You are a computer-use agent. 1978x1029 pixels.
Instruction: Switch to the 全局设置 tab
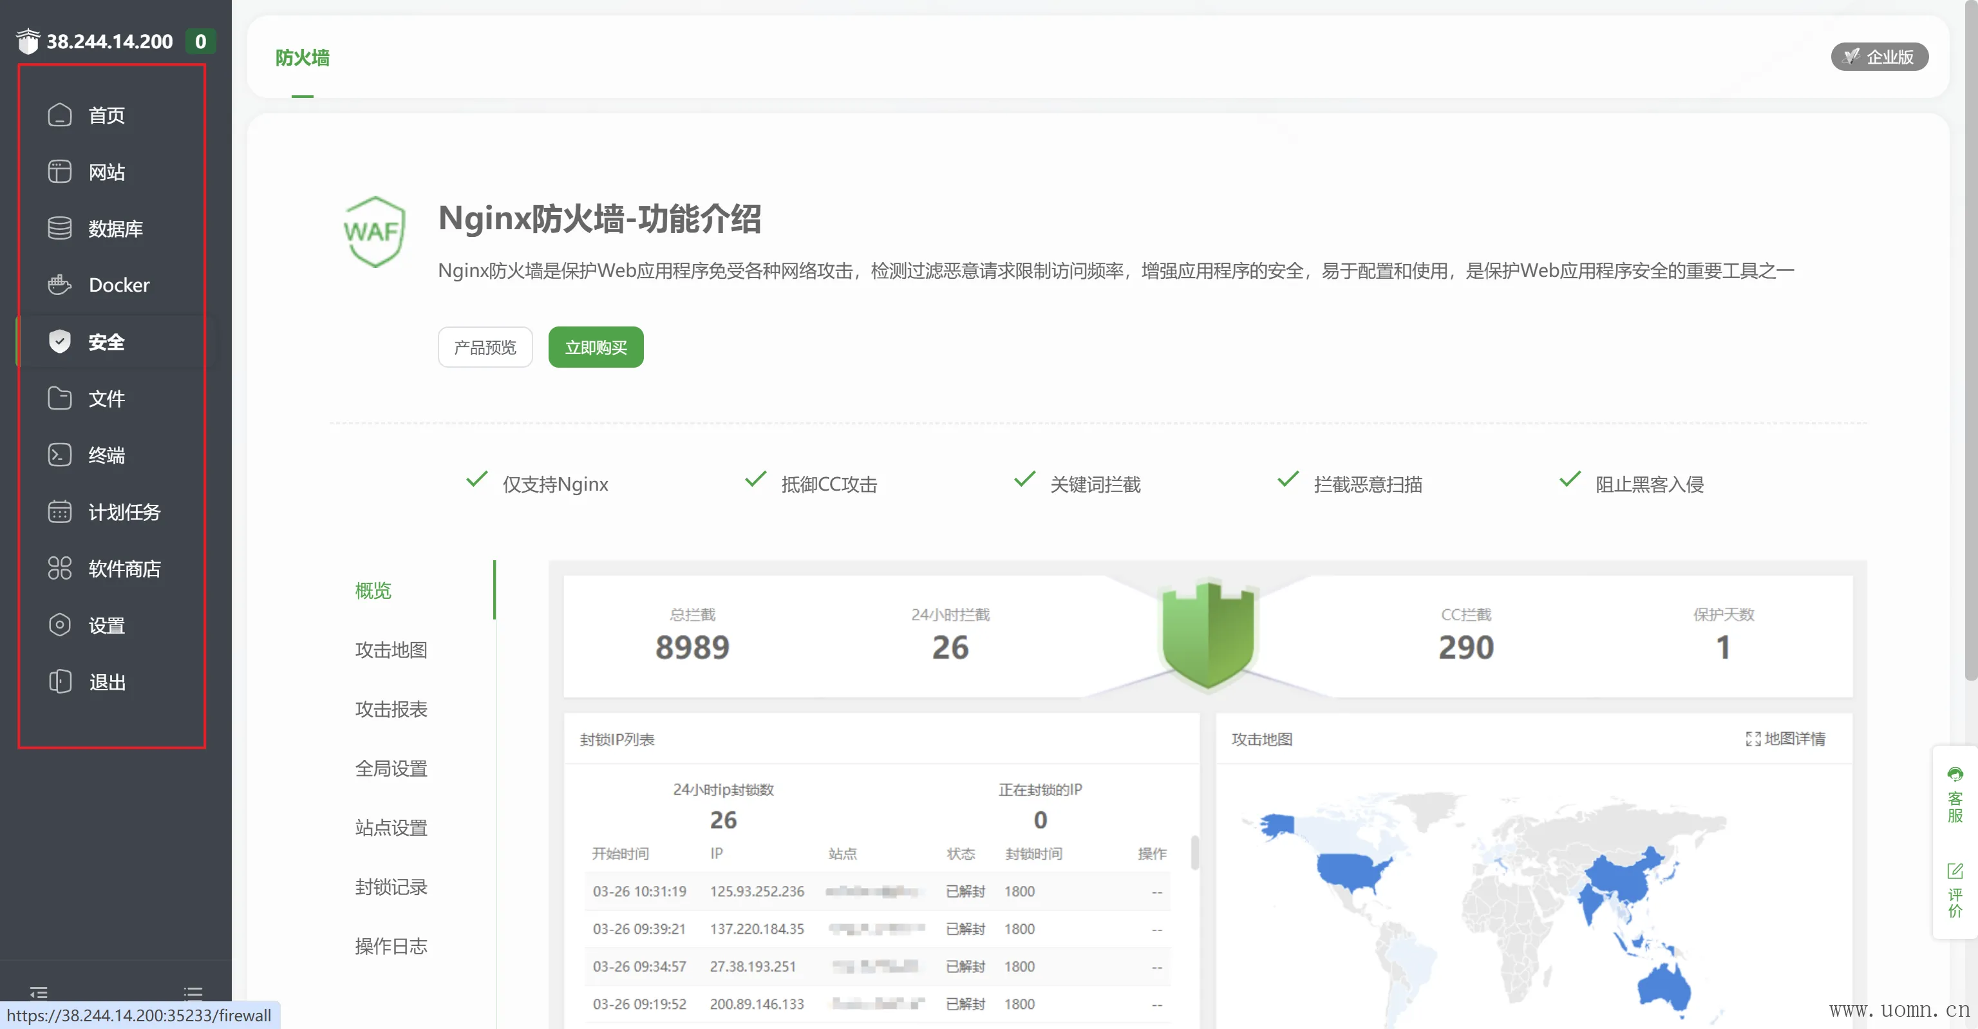(391, 768)
